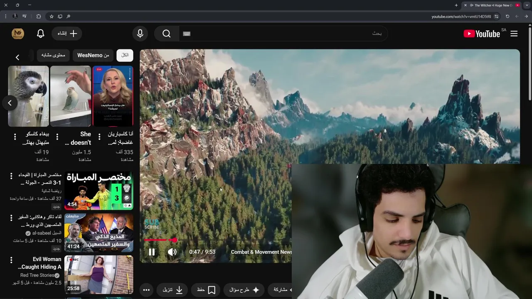
Task: Open the site information tune icon
Action: tap(496, 17)
